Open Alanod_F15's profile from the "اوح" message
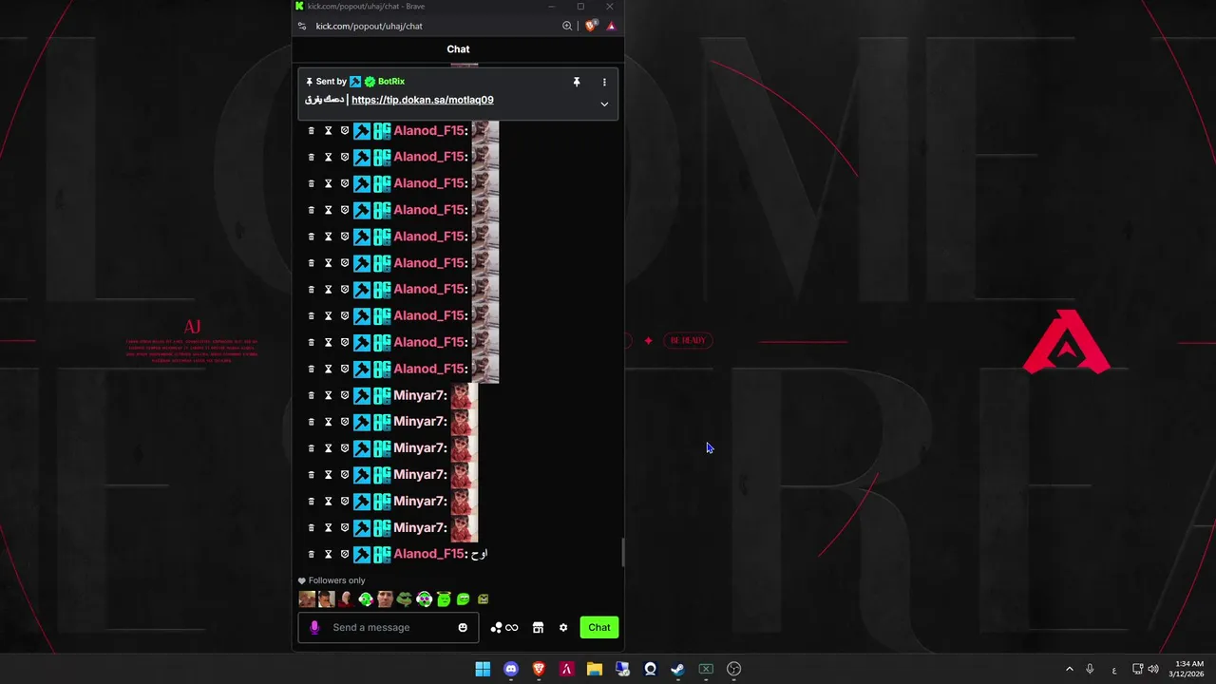Screen dimensions: 1216x684 (x=429, y=554)
